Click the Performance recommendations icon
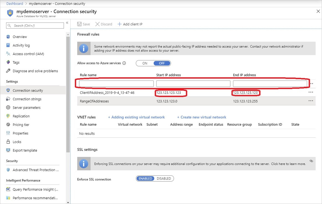The height and width of the screenshot is (204, 322). click(x=8, y=198)
